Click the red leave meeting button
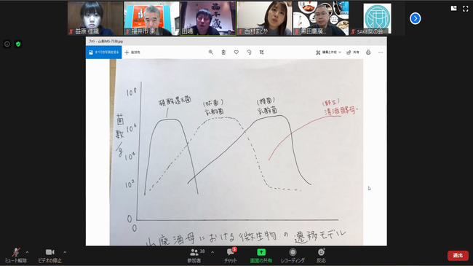Image resolution: width=473 pixels, height=266 pixels. 458,255
